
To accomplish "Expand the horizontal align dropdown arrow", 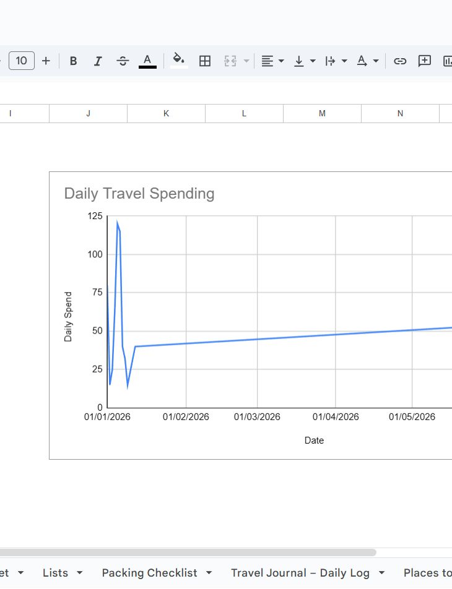I will [x=281, y=61].
